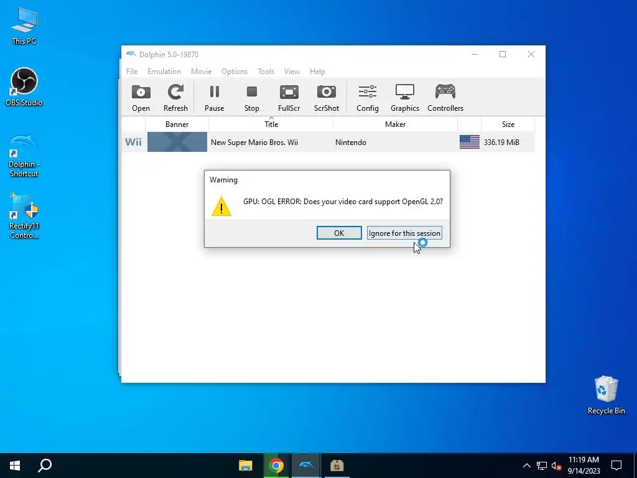Viewport: 637px width, 478px height.
Task: Open the Options menu
Action: [235, 72]
